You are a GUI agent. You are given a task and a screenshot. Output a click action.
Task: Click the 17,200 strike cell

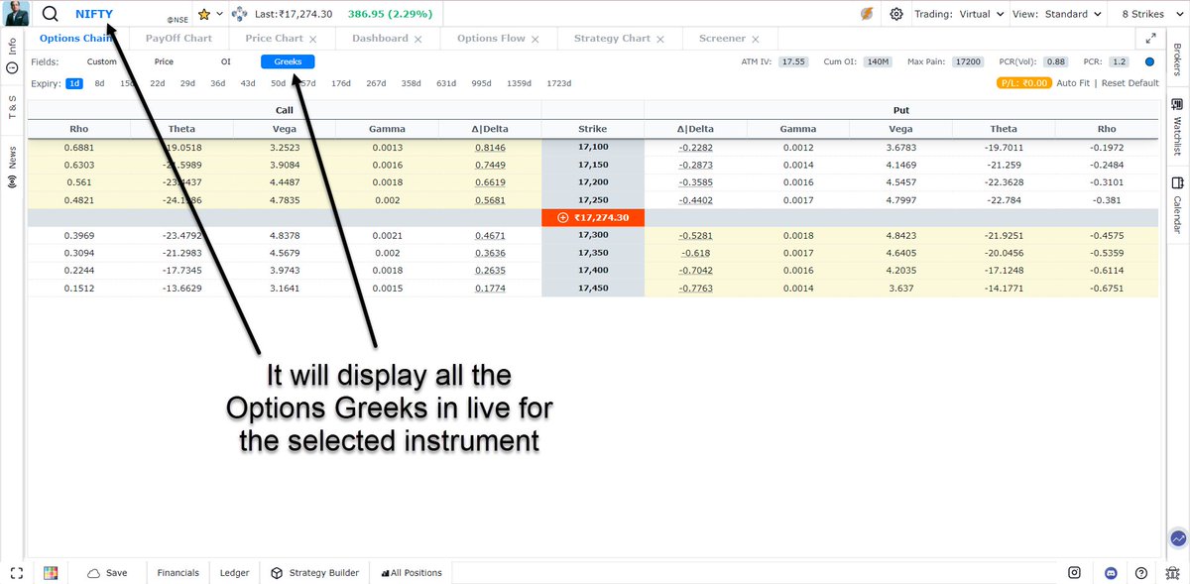(x=593, y=182)
